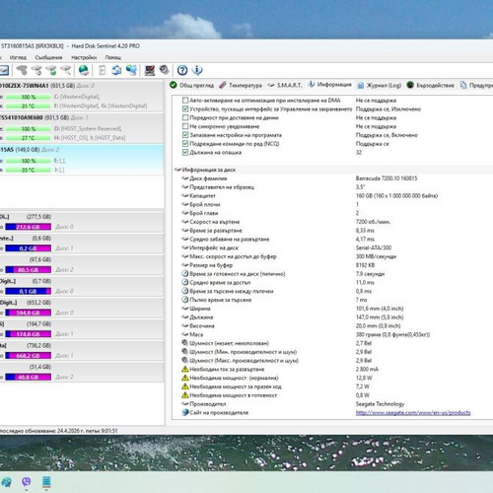Image resolution: width=493 pixels, height=493 pixels.
Task: Collapse the 'Информация за диск' section
Action: pyautogui.click(x=177, y=170)
